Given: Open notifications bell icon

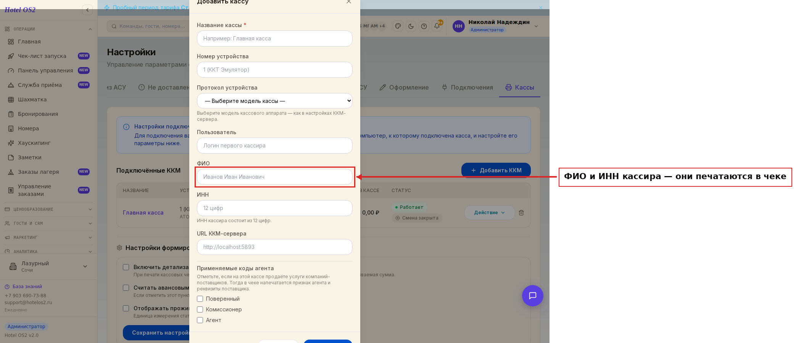Looking at the screenshot, I should click(x=437, y=26).
